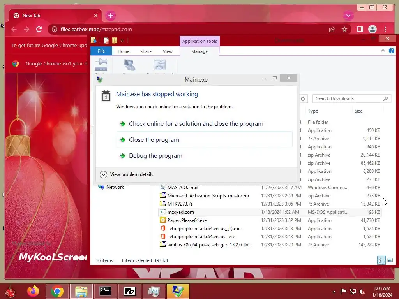Show hidden tray icons arrow
This screenshot has height=299, width=399.
pos(334,292)
